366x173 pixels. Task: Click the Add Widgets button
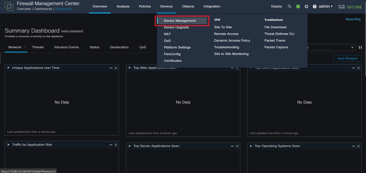coord(347,59)
